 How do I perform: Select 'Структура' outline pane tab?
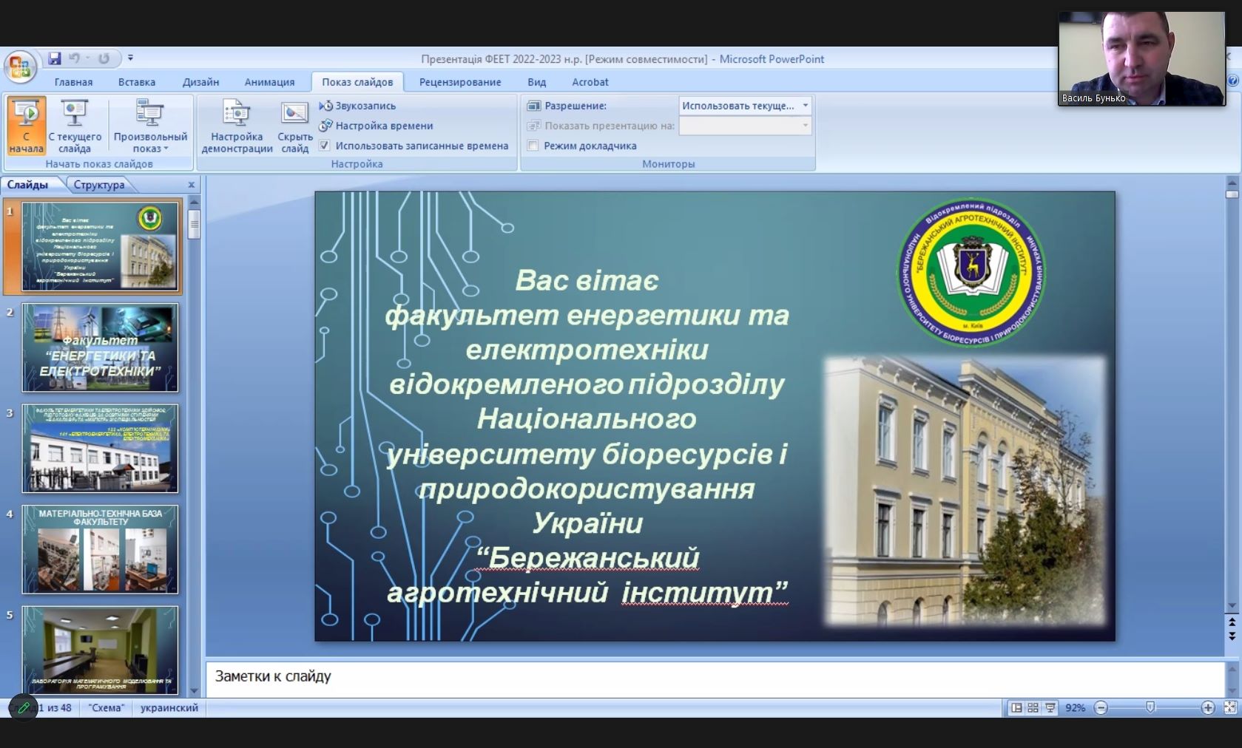tap(99, 185)
